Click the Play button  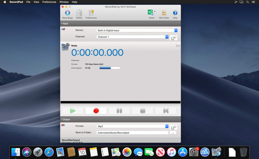[73, 111]
